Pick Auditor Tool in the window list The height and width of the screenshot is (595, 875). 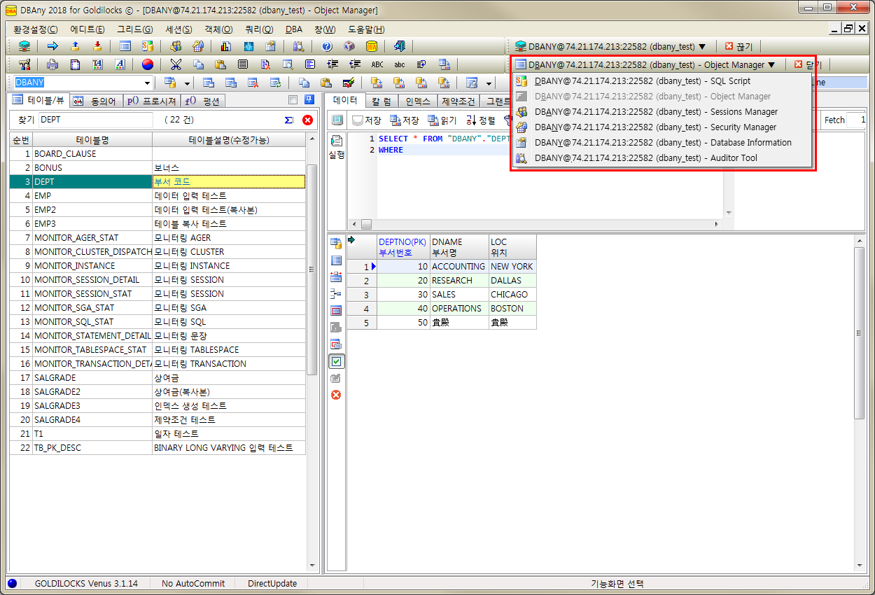(x=662, y=158)
